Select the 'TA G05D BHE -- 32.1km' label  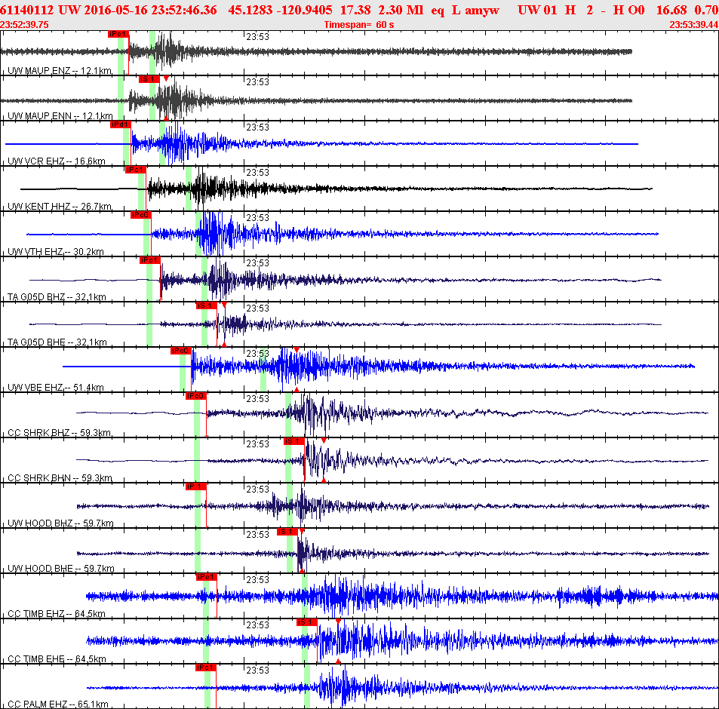57,342
